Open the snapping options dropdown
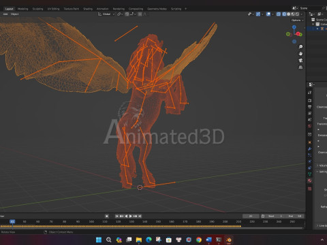 point(133,14)
